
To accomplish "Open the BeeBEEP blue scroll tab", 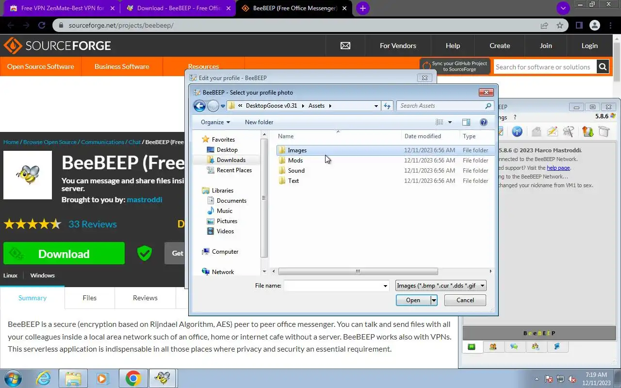I will [x=557, y=347].
